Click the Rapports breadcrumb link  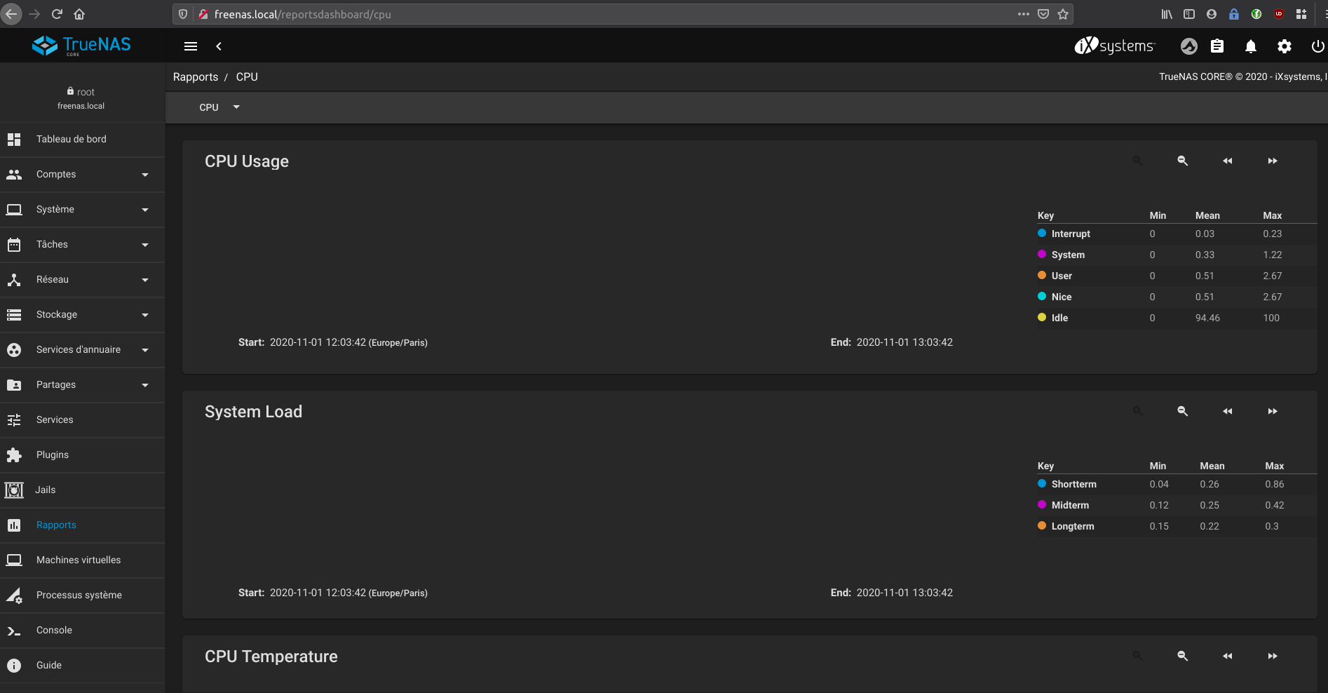[196, 77]
